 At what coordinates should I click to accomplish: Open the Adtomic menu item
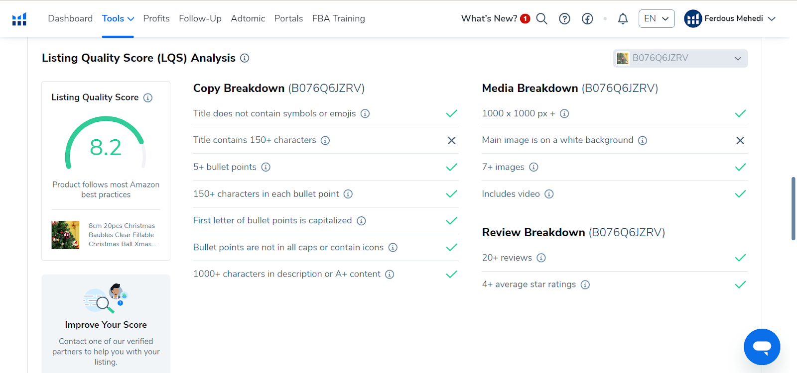[x=248, y=19]
